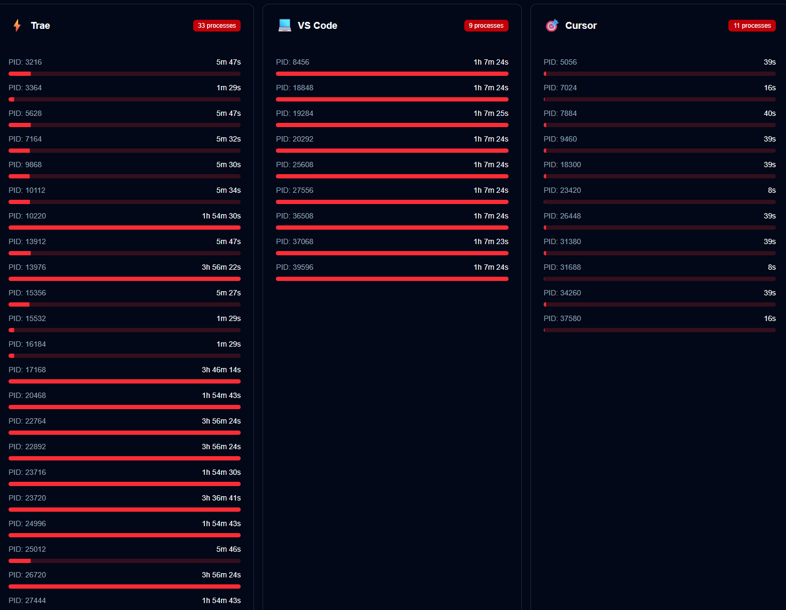Click the 5m 34s duration value
Screen dimensions: 786x610
click(228, 190)
